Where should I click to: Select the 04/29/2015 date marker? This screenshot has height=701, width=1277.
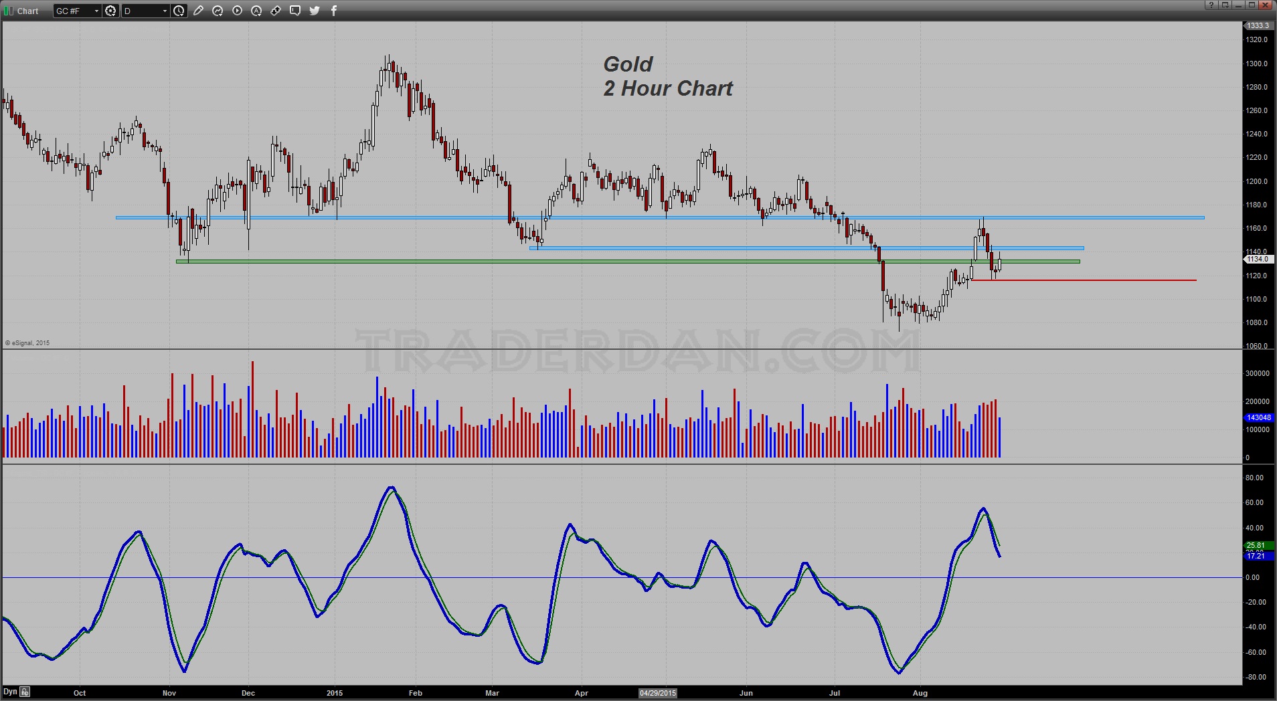pyautogui.click(x=658, y=693)
